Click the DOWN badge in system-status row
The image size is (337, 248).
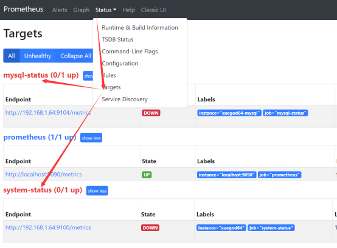[150, 228]
